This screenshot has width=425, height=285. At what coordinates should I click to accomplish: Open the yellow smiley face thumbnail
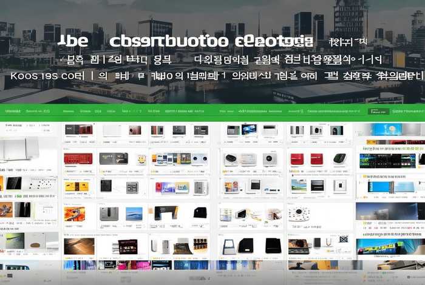tap(141, 159)
